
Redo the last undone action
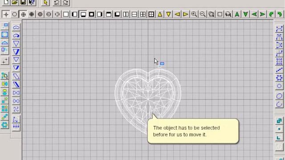tap(65, 2)
